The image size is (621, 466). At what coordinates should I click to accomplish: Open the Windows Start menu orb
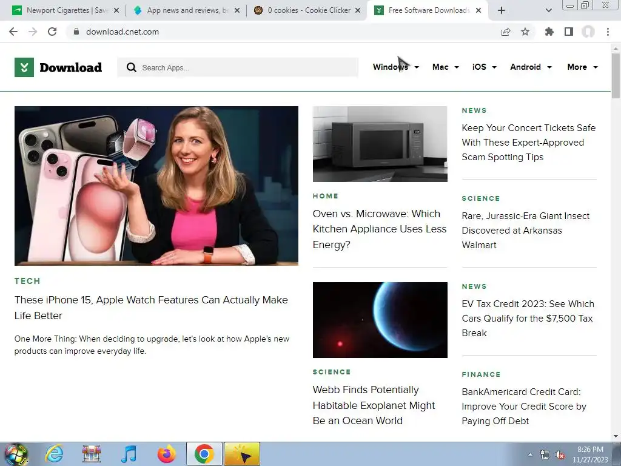tap(16, 454)
